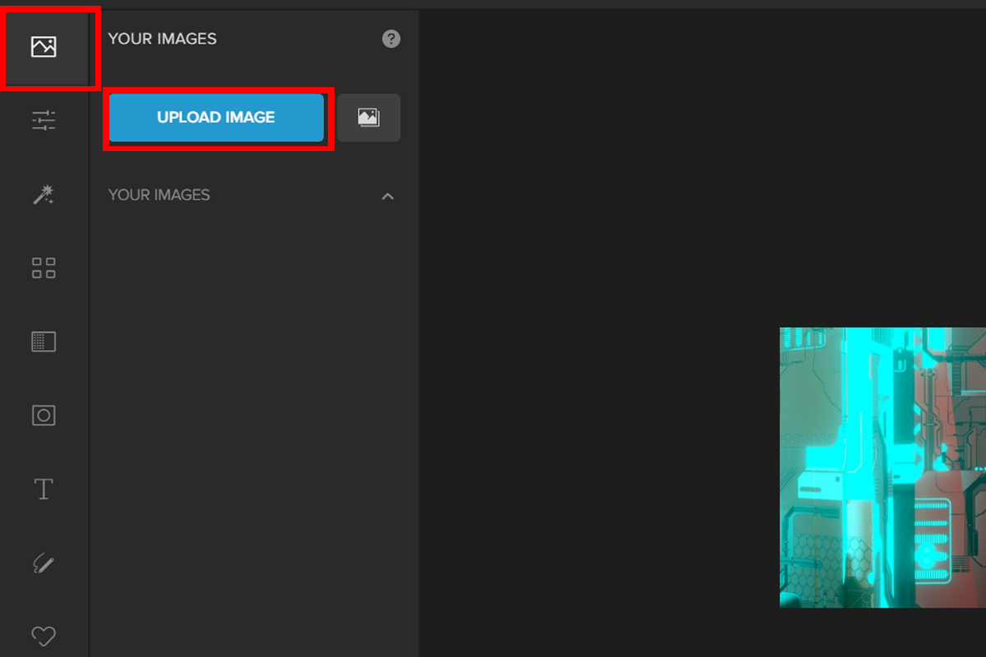The image size is (986, 657).
Task: Click the Your Images panel title
Action: [x=163, y=39]
